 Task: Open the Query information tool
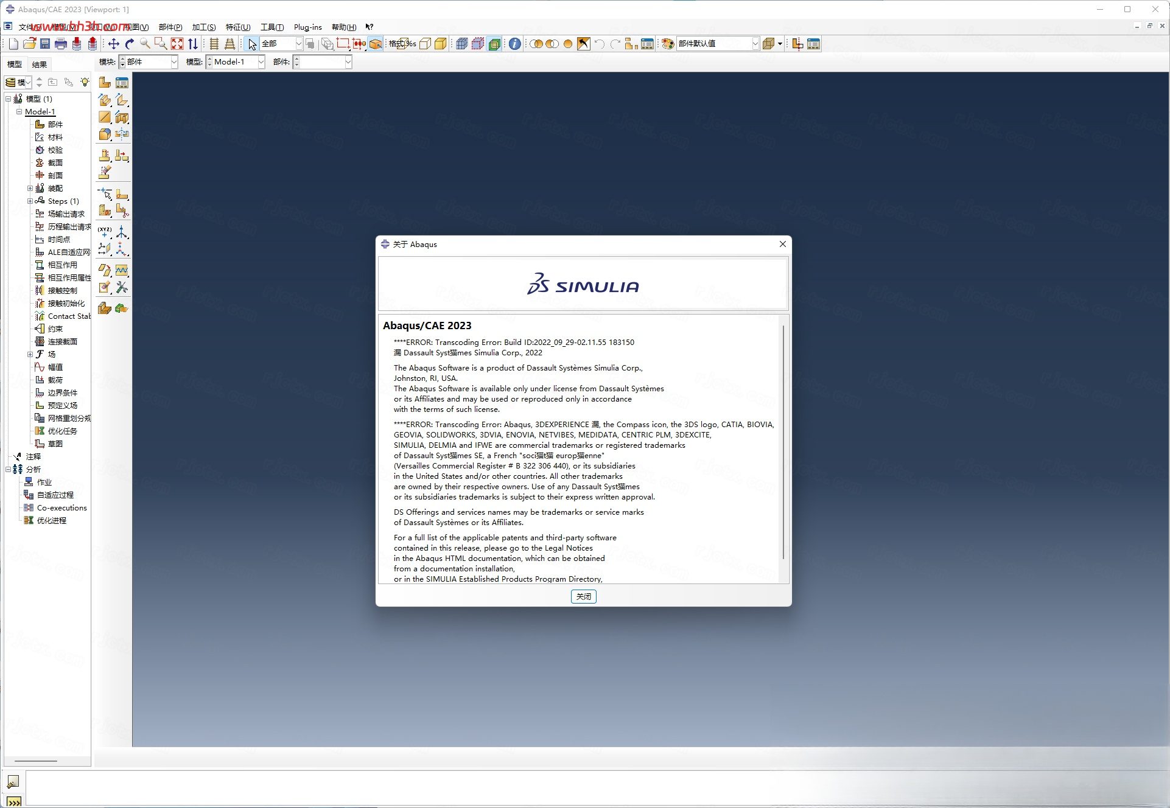pyautogui.click(x=515, y=44)
